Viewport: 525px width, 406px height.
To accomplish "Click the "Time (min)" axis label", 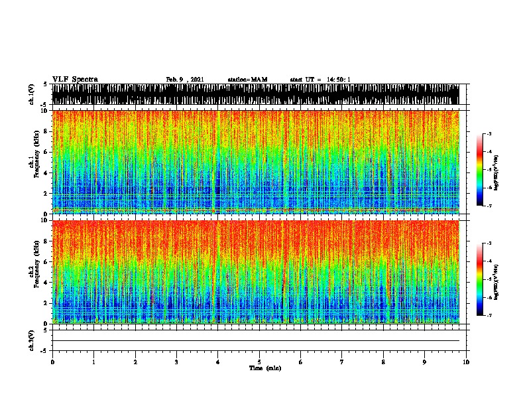I will pyautogui.click(x=265, y=368).
